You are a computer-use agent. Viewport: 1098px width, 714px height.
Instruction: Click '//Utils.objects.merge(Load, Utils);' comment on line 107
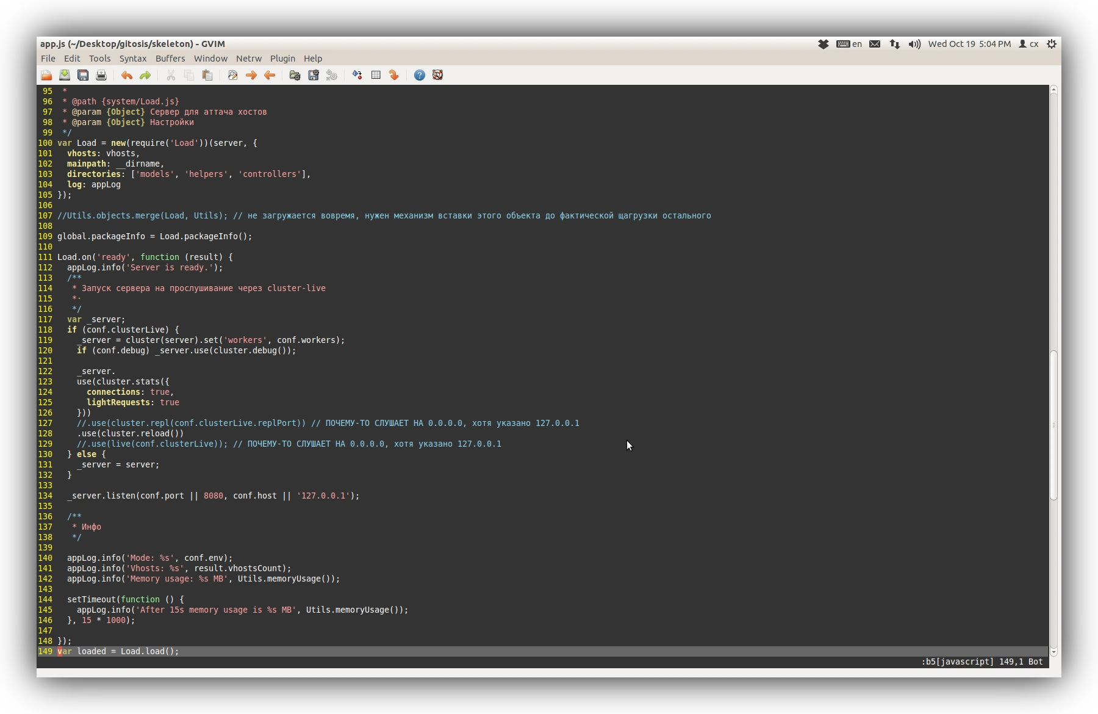click(143, 215)
